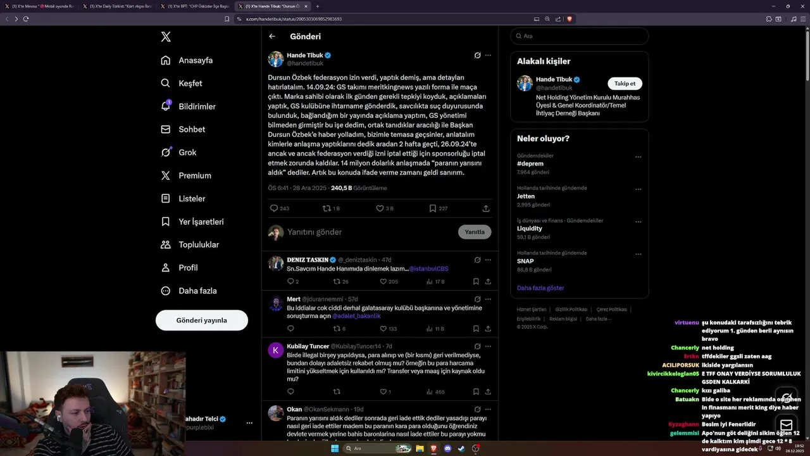Share the main post

[x=486, y=208]
